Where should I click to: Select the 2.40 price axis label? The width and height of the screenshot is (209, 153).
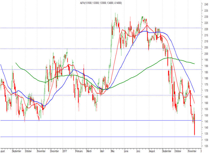click(206, 4)
